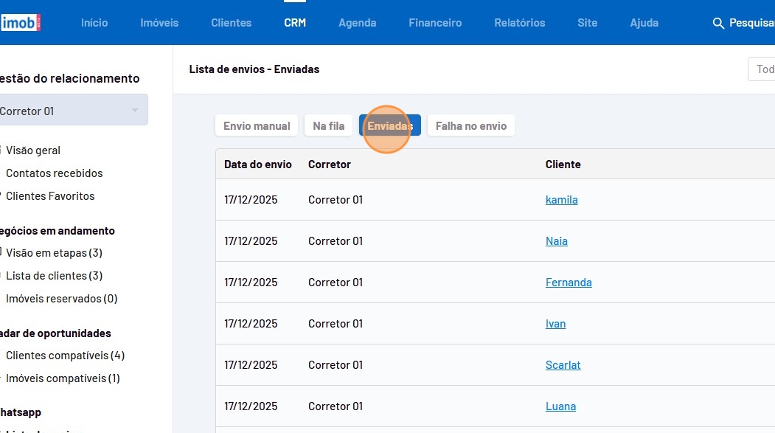Image resolution: width=775 pixels, height=433 pixels.
Task: Click the Scarlat client link
Action: pyautogui.click(x=563, y=365)
